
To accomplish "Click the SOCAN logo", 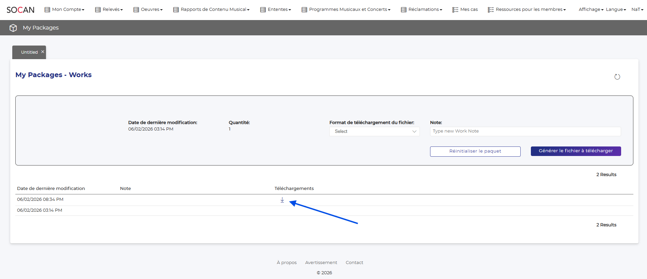I will click(x=20, y=10).
